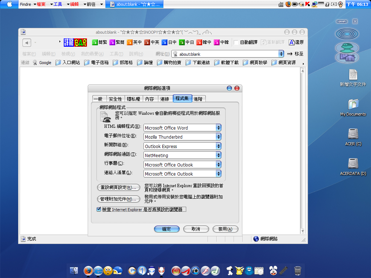Open the Firefox icon in the dock
371x278 pixels.
[88, 270]
